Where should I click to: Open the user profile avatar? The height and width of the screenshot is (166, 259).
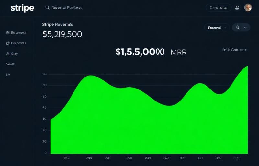coord(248,7)
